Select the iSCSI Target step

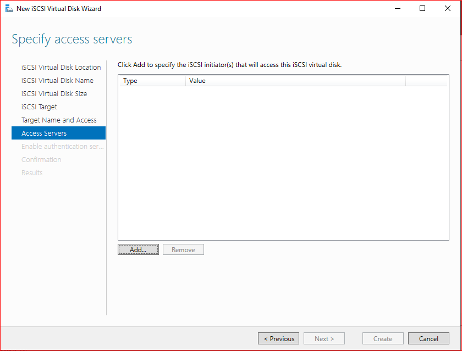coord(39,107)
